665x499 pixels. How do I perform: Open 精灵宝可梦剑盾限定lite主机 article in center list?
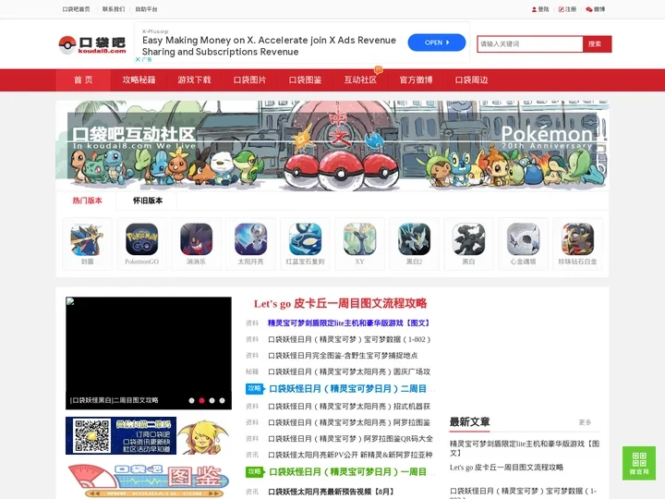[349, 323]
